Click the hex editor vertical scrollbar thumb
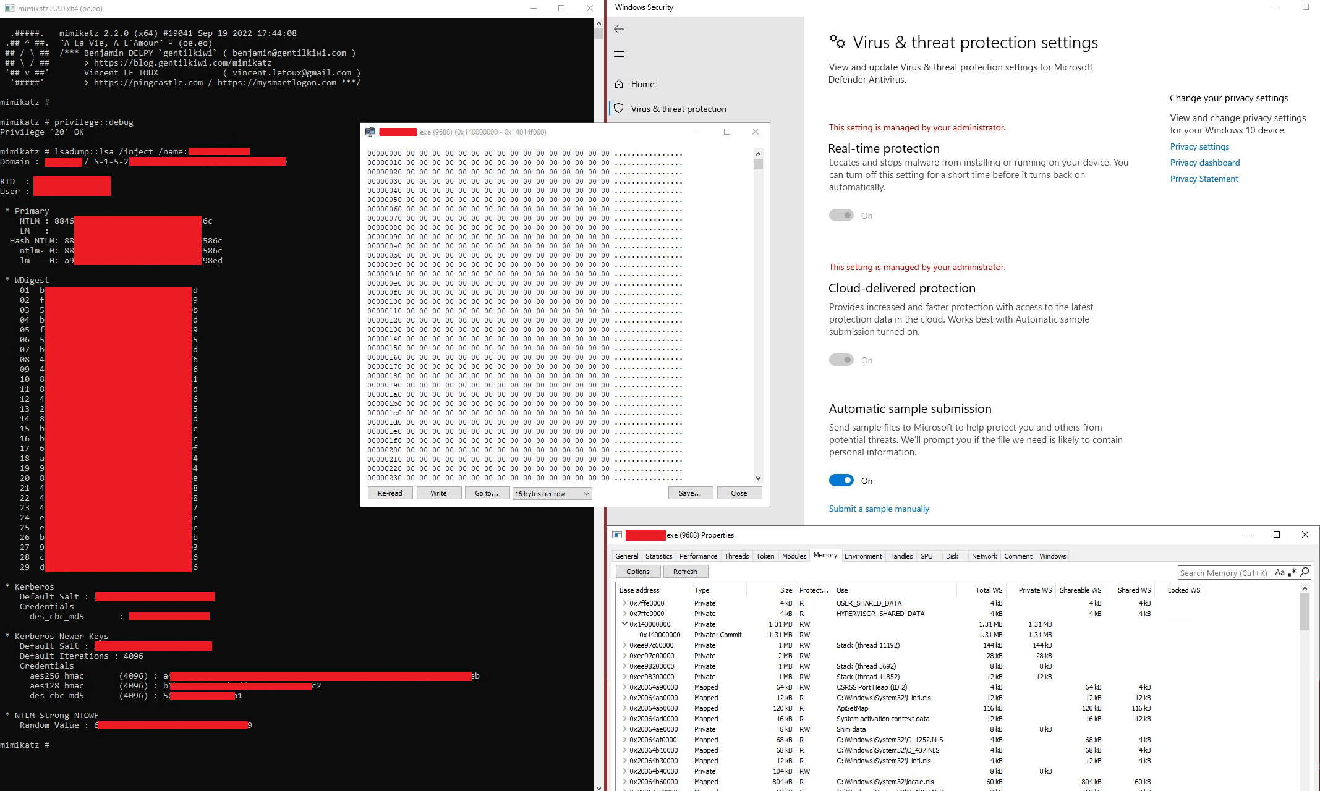Image resolution: width=1320 pixels, height=791 pixels. pos(758,164)
